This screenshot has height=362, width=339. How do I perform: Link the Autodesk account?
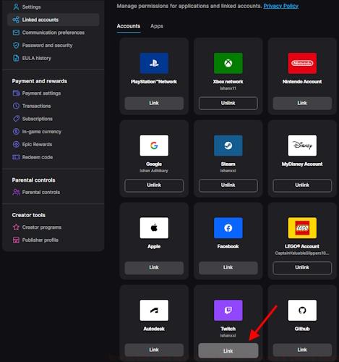tap(154, 350)
